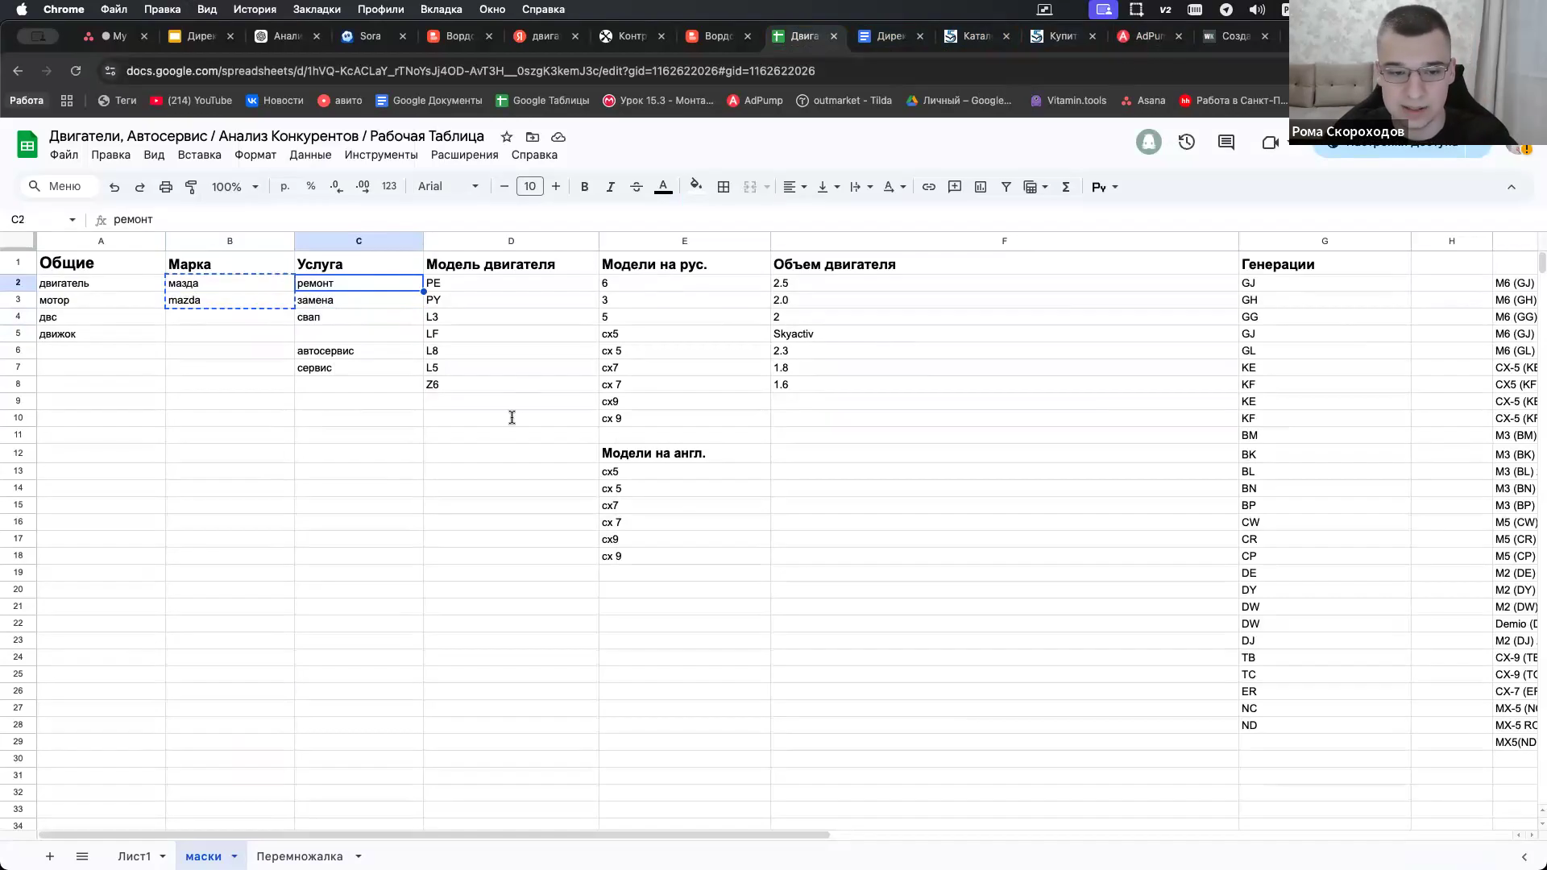This screenshot has height=870, width=1547.
Task: Switch to the Перемножалка sheet tab
Action: pyautogui.click(x=300, y=856)
